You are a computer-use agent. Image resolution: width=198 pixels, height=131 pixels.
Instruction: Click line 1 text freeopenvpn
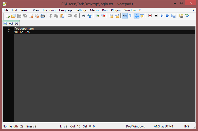pos(24,29)
